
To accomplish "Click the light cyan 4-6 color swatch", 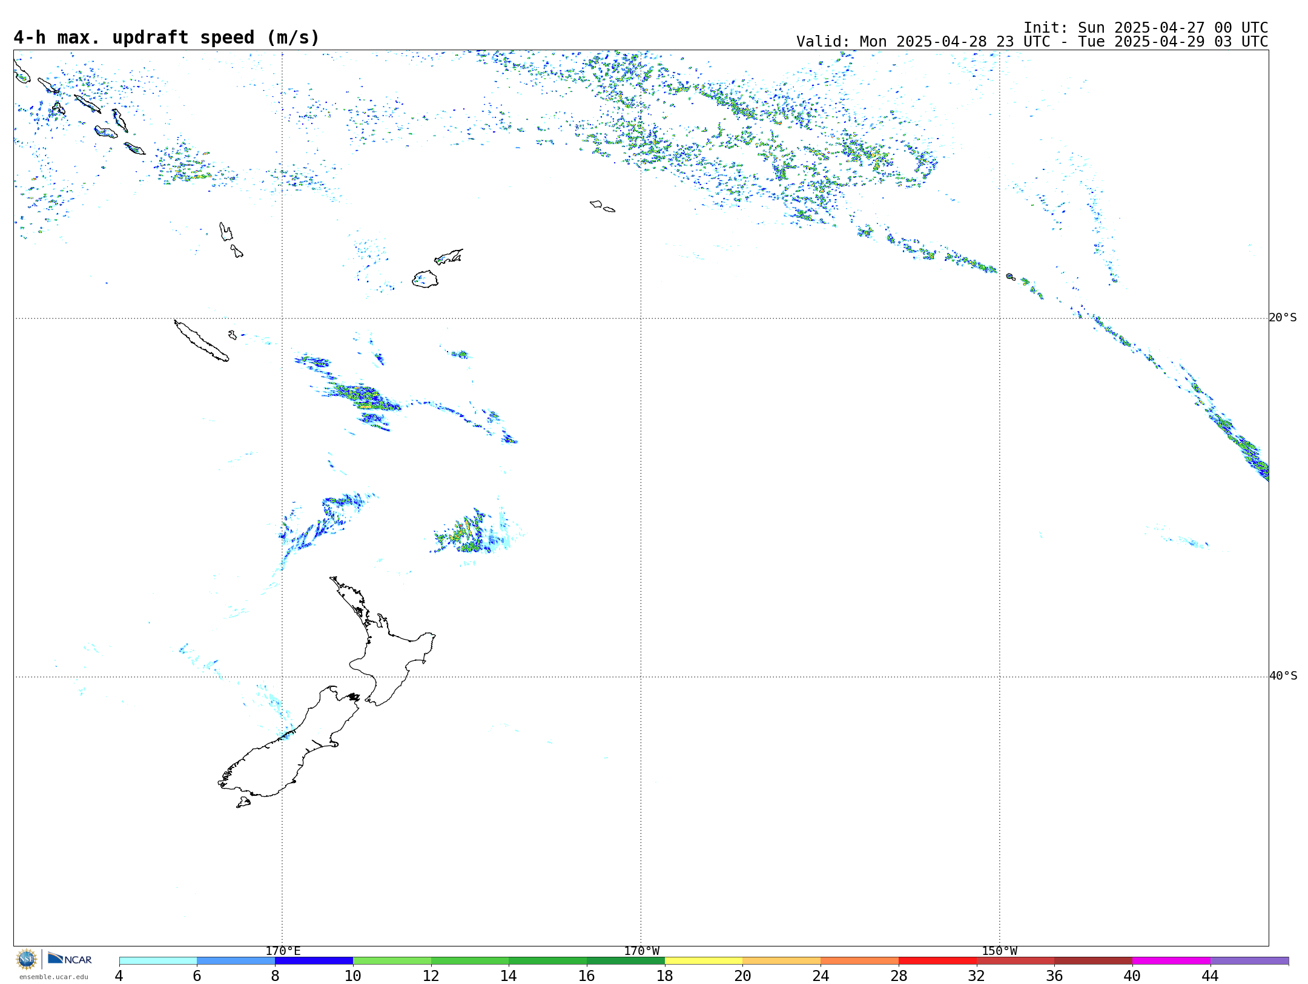I will 158,960.
